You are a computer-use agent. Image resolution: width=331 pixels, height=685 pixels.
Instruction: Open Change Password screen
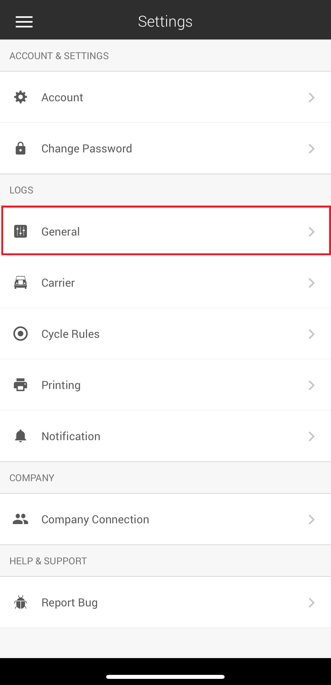coord(165,148)
